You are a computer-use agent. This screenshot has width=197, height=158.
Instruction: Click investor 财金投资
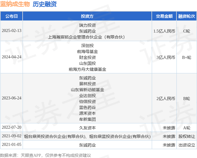[x=87, y=57]
